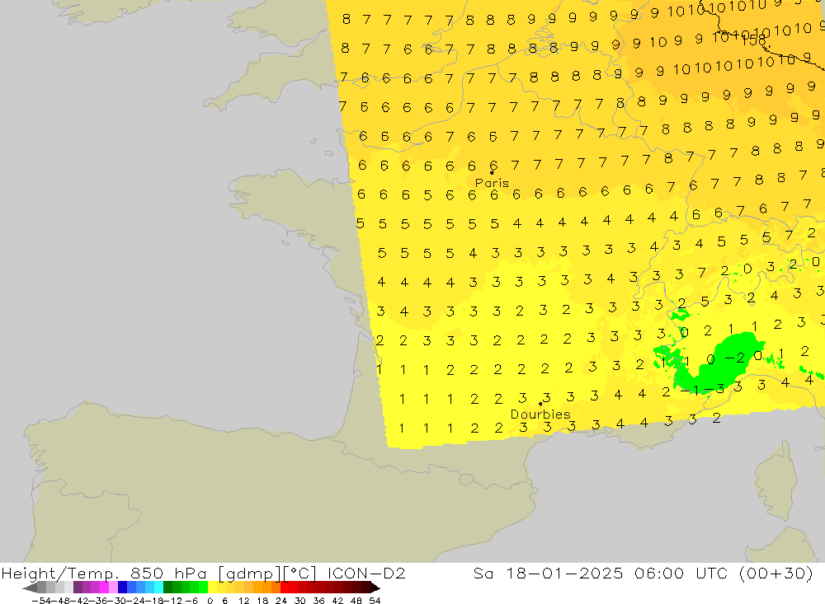Click the right dark arrow of color scale
825x604 pixels.
coord(375,588)
